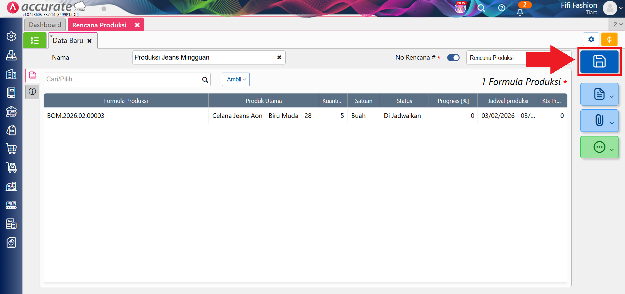Click the search magnifier in top bar
The height and width of the screenshot is (294, 625).
click(481, 8)
